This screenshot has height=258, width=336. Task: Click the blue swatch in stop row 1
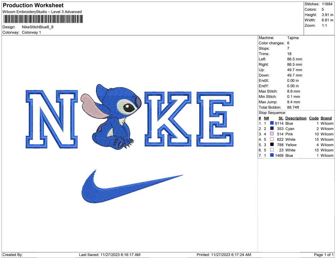click(272, 123)
